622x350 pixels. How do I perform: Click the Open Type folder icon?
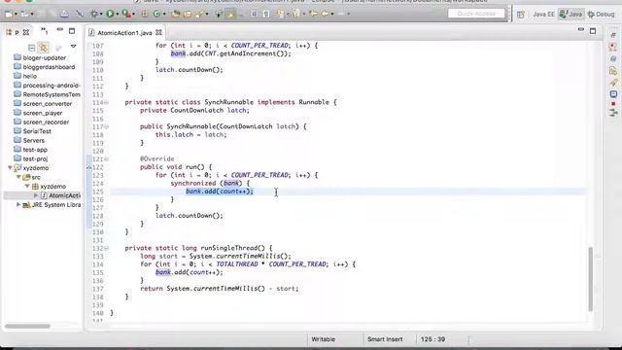pyautogui.click(x=175, y=14)
